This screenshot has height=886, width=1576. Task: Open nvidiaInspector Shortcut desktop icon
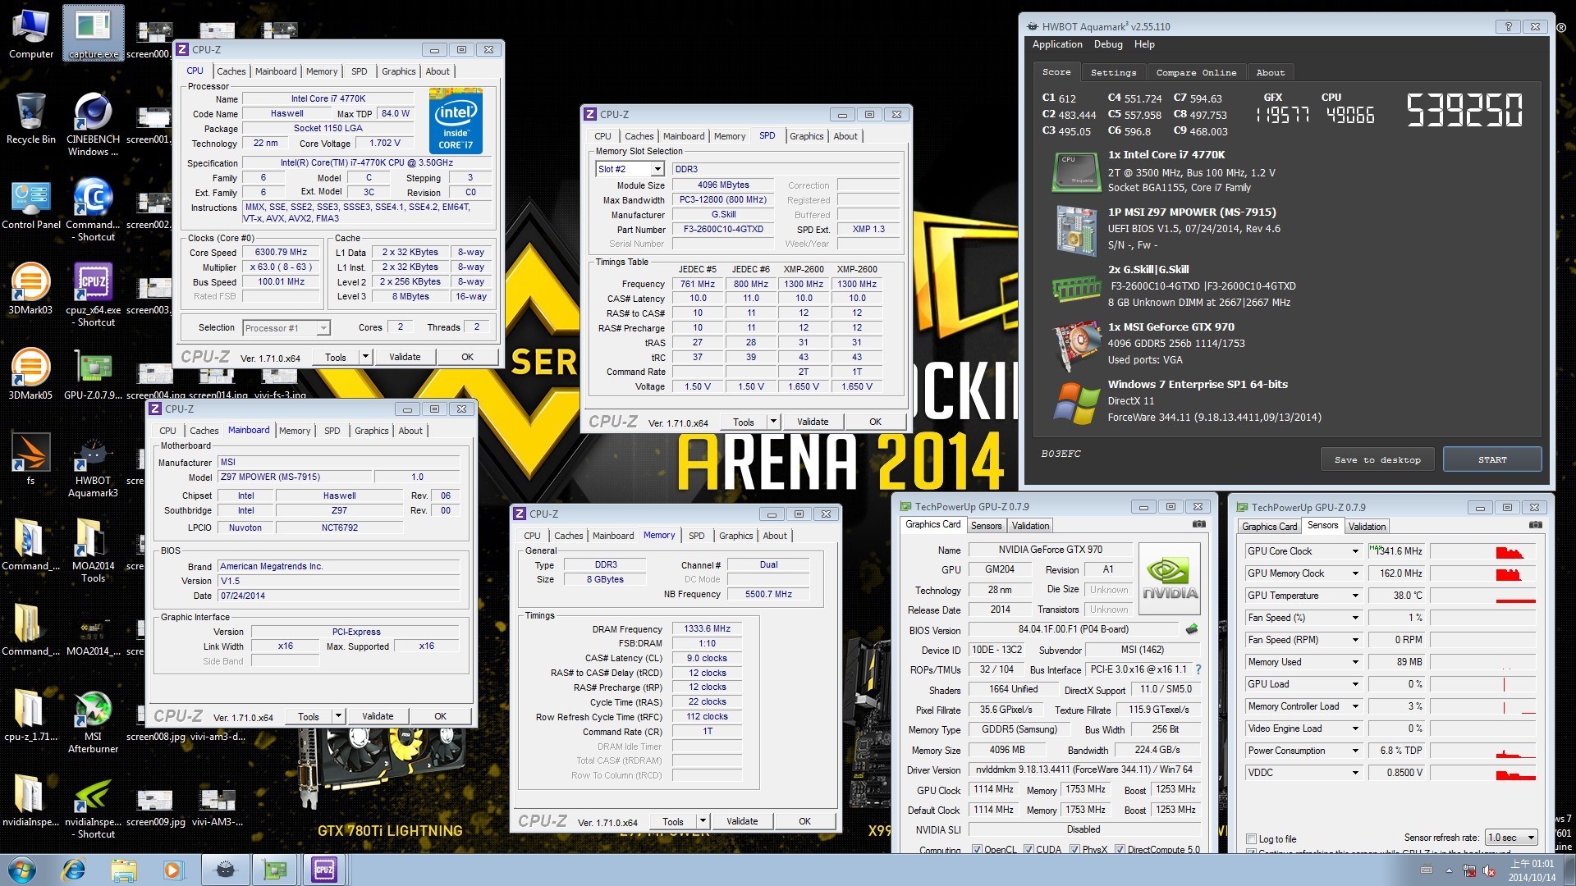(93, 806)
